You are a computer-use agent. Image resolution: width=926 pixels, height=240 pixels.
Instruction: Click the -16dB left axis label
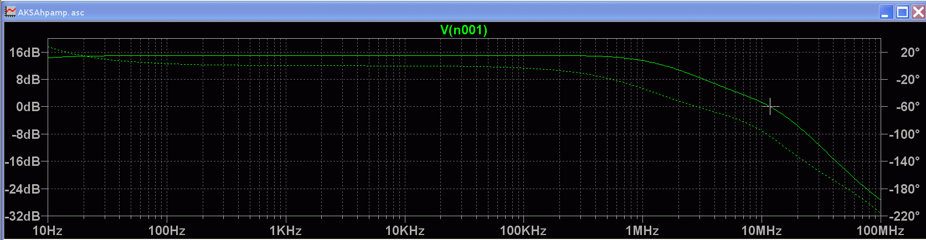click(23, 161)
